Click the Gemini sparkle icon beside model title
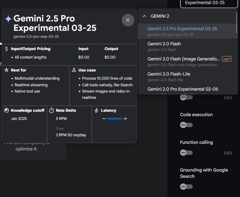This screenshot has width=240, height=197. coord(8,19)
